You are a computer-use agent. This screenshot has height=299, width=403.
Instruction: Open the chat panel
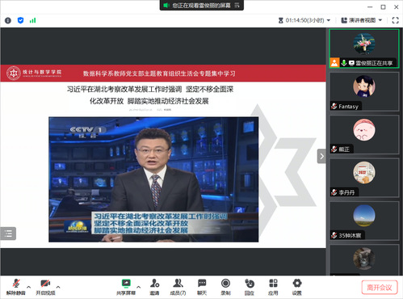(x=202, y=287)
